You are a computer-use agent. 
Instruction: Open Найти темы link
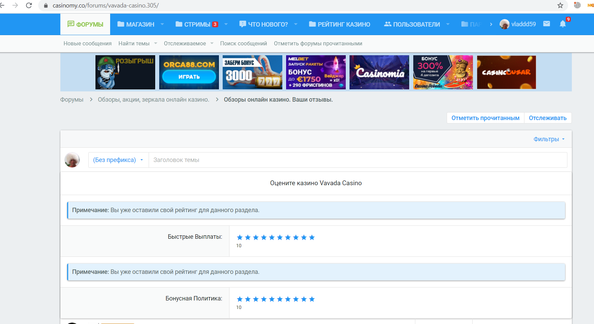point(134,44)
